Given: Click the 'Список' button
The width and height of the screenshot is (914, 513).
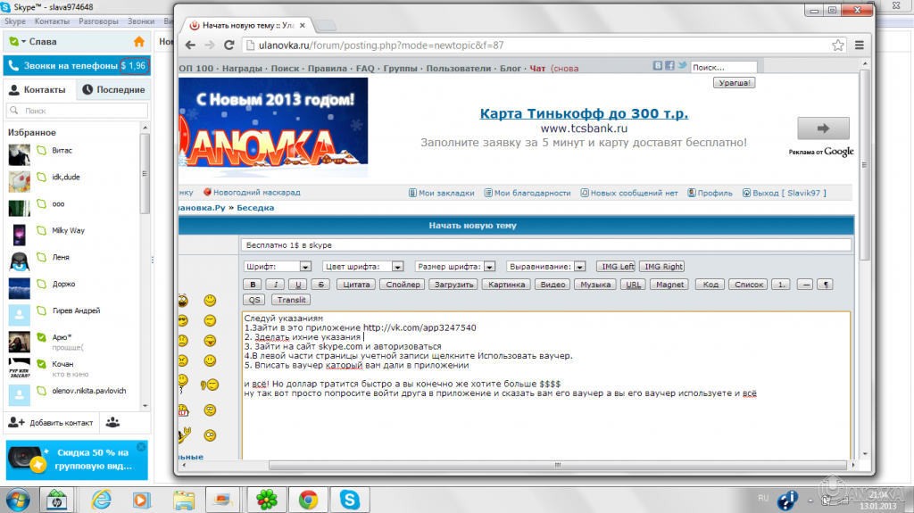Looking at the screenshot, I should point(749,285).
